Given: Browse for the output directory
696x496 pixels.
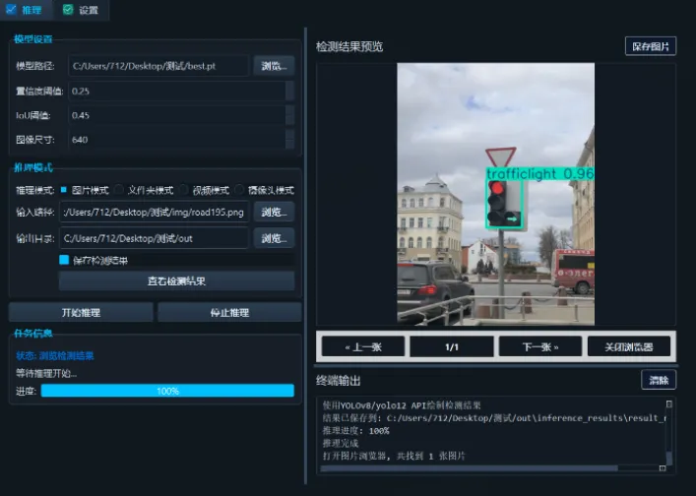Looking at the screenshot, I should (x=274, y=238).
